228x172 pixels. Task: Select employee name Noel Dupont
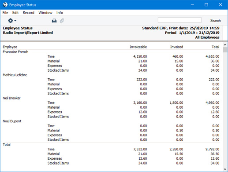coord(12,121)
